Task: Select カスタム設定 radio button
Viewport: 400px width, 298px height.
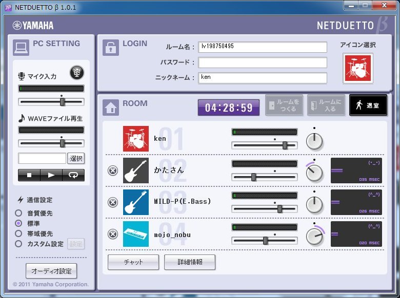Action: [x=18, y=244]
